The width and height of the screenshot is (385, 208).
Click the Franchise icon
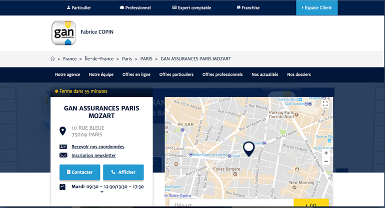(x=238, y=7)
